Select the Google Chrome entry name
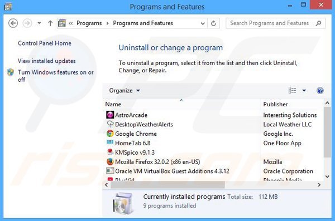The width and height of the screenshot is (335, 221). point(136,134)
